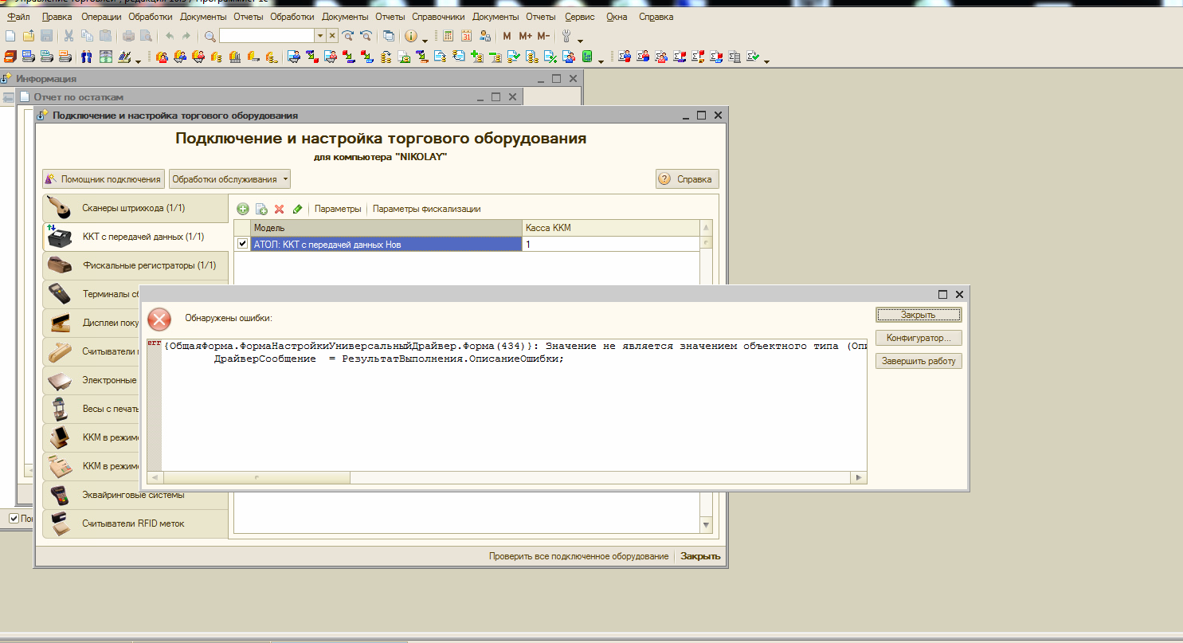Click the info help icon in toolbar

click(411, 36)
